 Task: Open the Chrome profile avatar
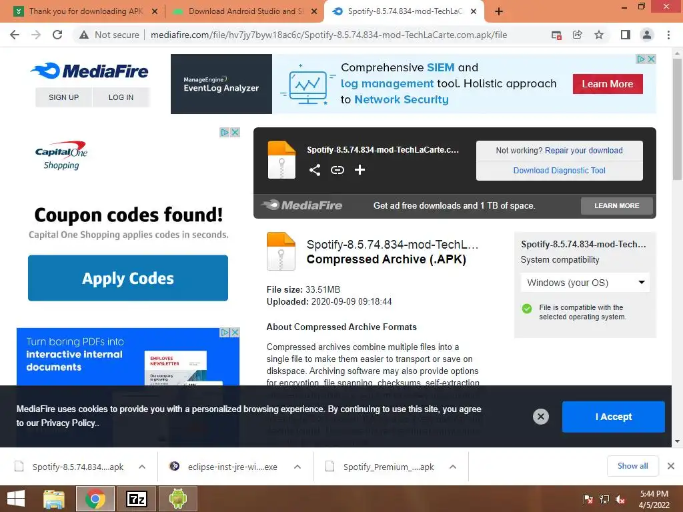point(647,35)
